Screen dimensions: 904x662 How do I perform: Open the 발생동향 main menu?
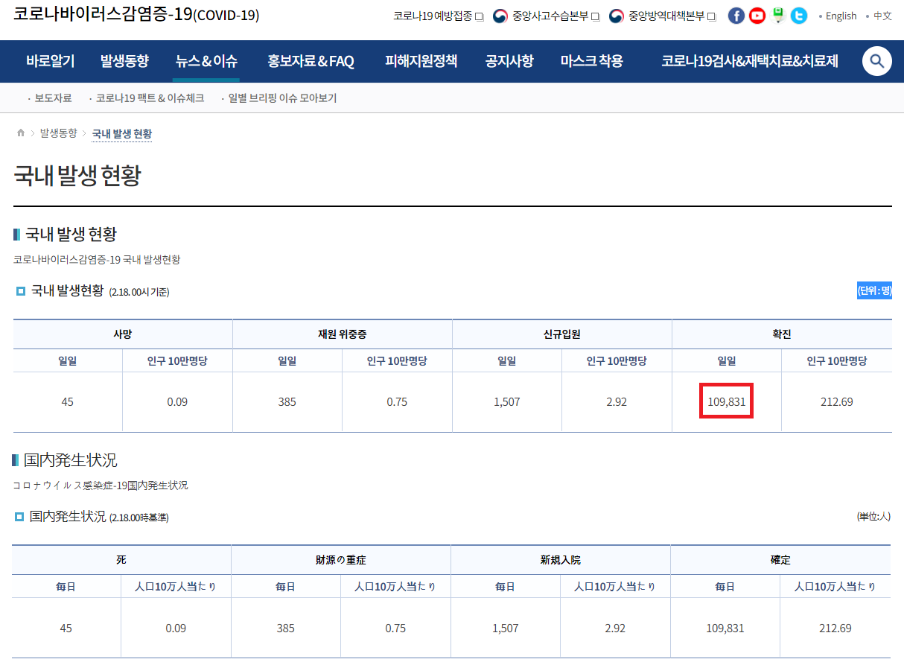[124, 61]
